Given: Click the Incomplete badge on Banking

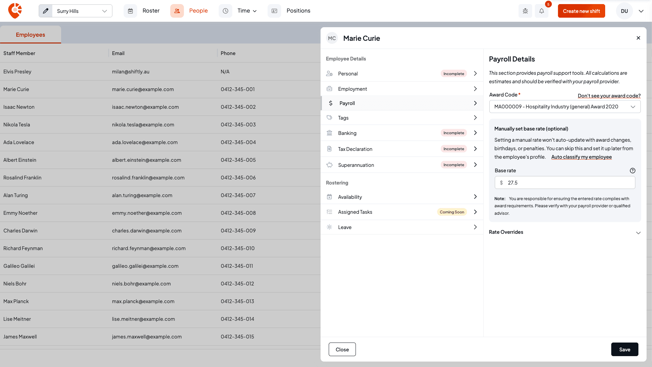Looking at the screenshot, I should click(x=454, y=133).
